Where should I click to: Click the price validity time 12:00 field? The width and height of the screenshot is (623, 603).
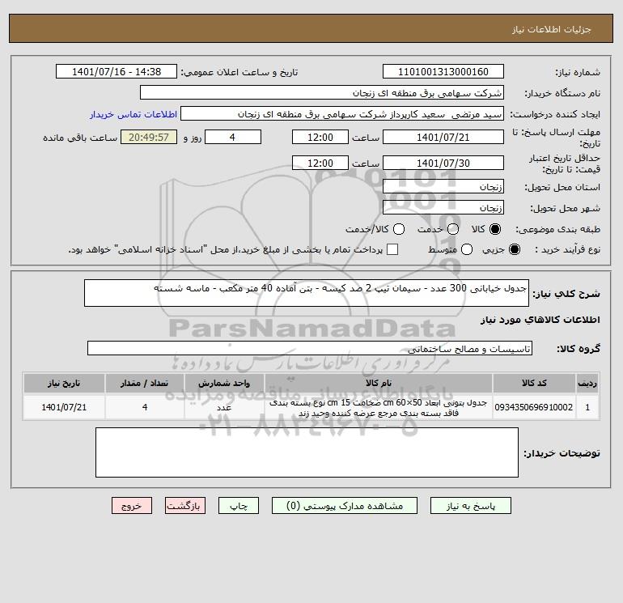(x=320, y=163)
